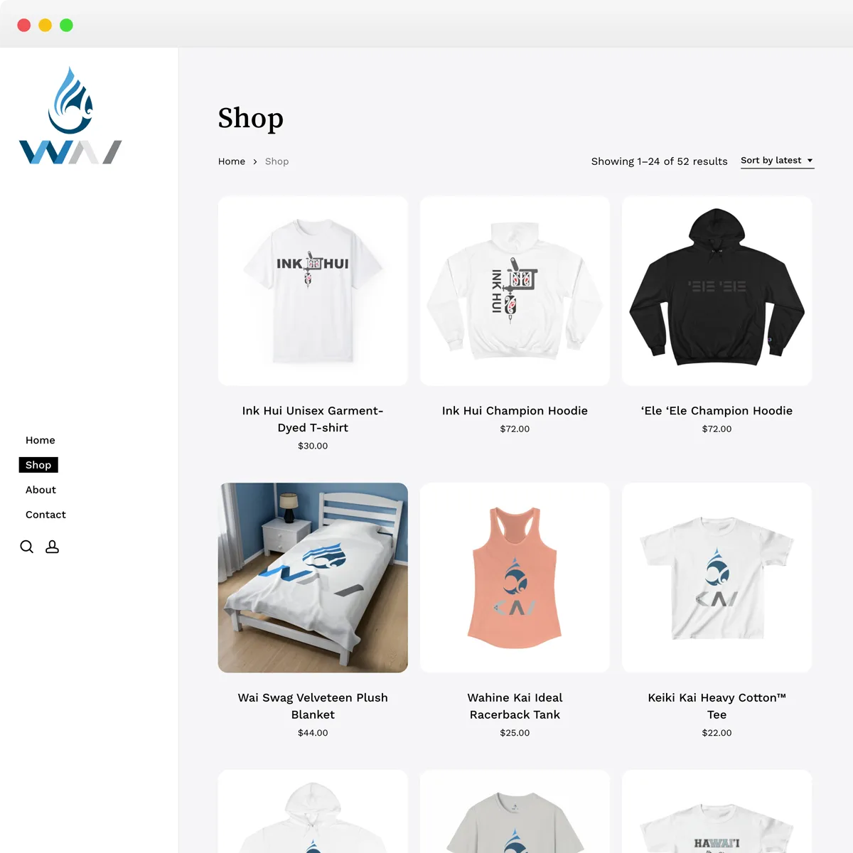
Task: Open Ink Hui Champion Hoodie title link
Action: tap(515, 411)
